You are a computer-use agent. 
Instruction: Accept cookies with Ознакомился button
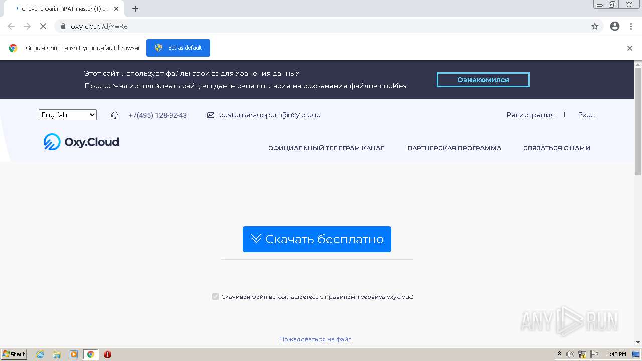483,80
